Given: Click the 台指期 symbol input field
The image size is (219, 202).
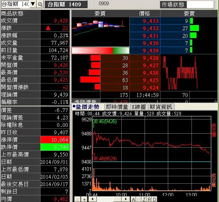Looking at the screenshot, I should click(15, 4).
